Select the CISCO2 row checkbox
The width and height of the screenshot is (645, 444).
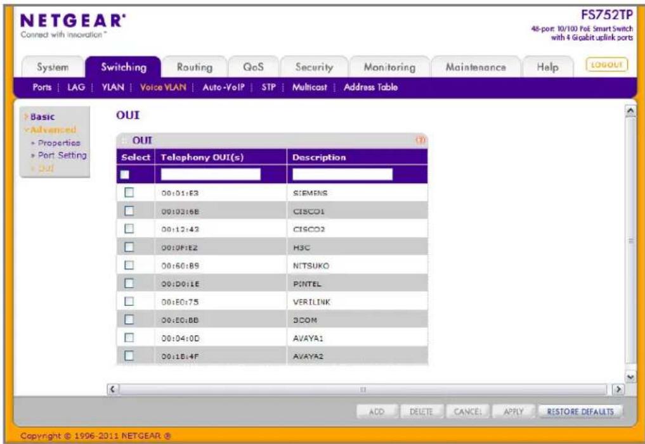[129, 229]
